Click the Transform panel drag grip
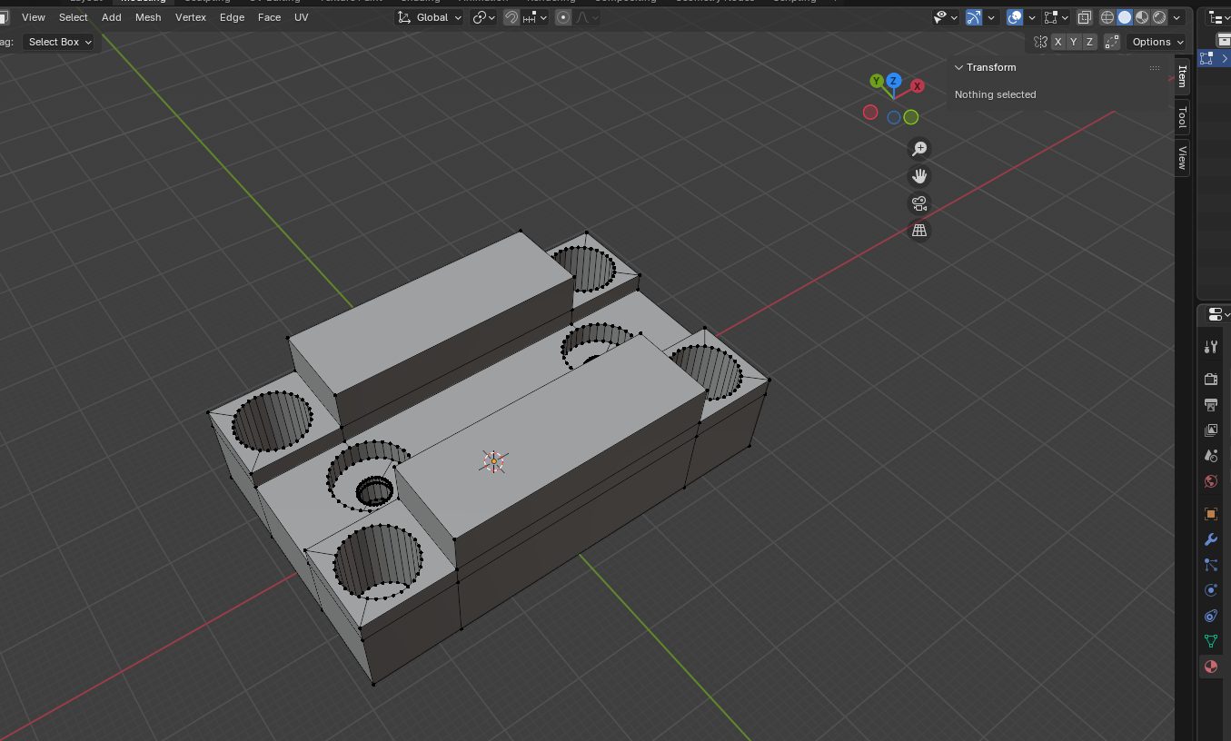The width and height of the screenshot is (1231, 741). click(1155, 67)
